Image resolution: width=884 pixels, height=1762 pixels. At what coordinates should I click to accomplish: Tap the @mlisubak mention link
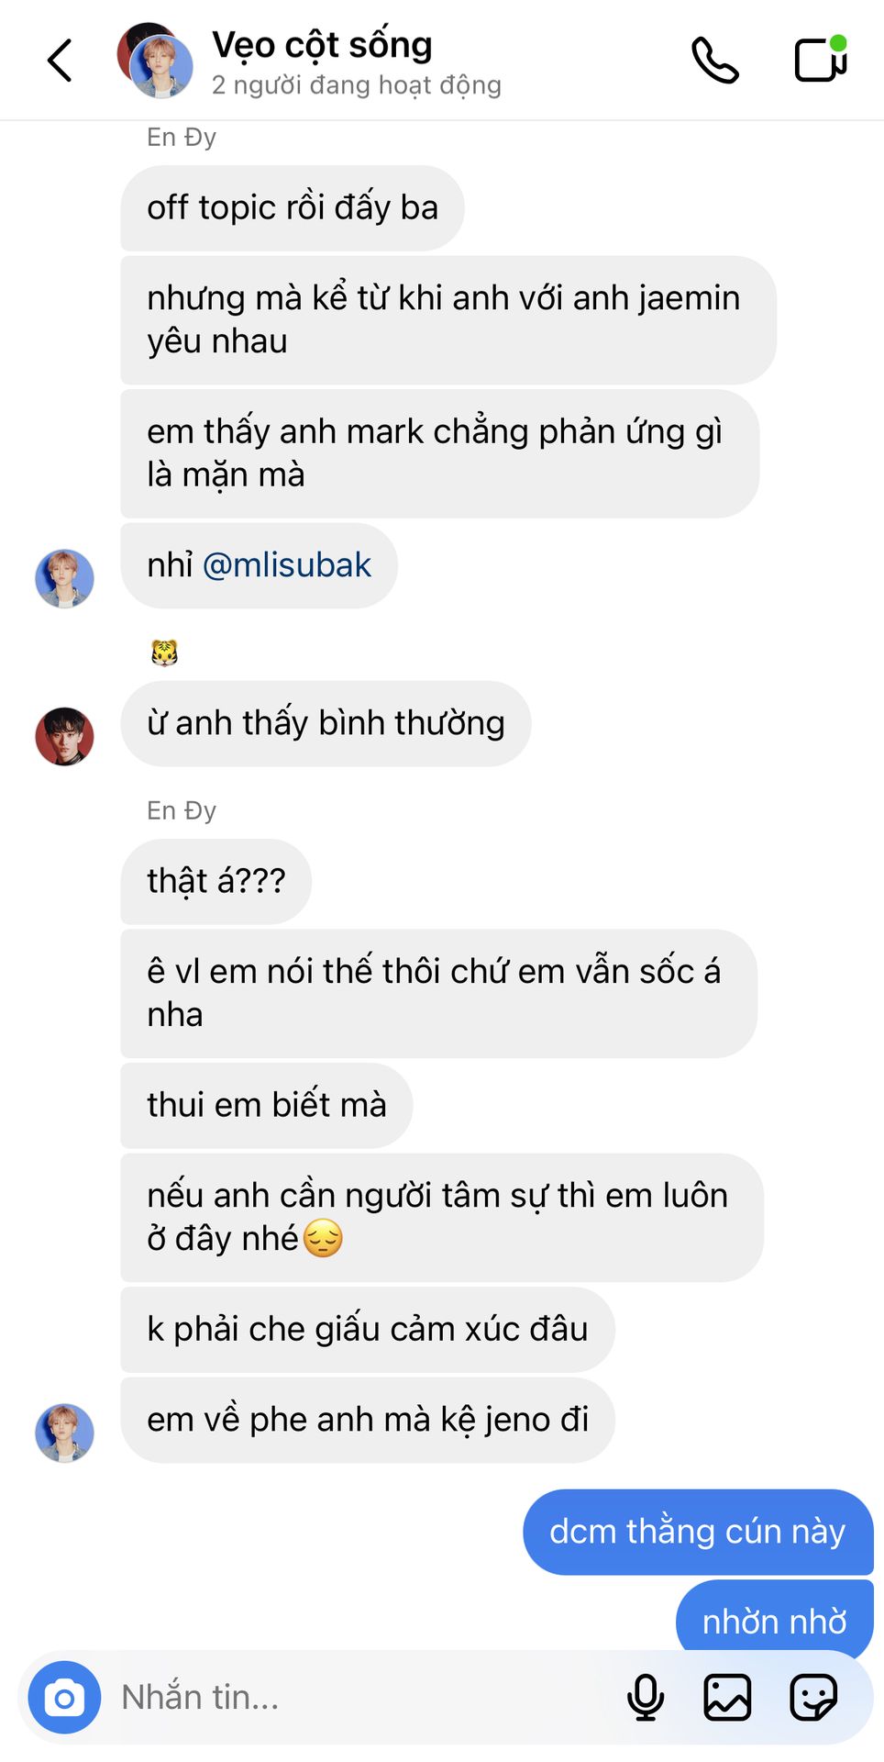coord(286,565)
